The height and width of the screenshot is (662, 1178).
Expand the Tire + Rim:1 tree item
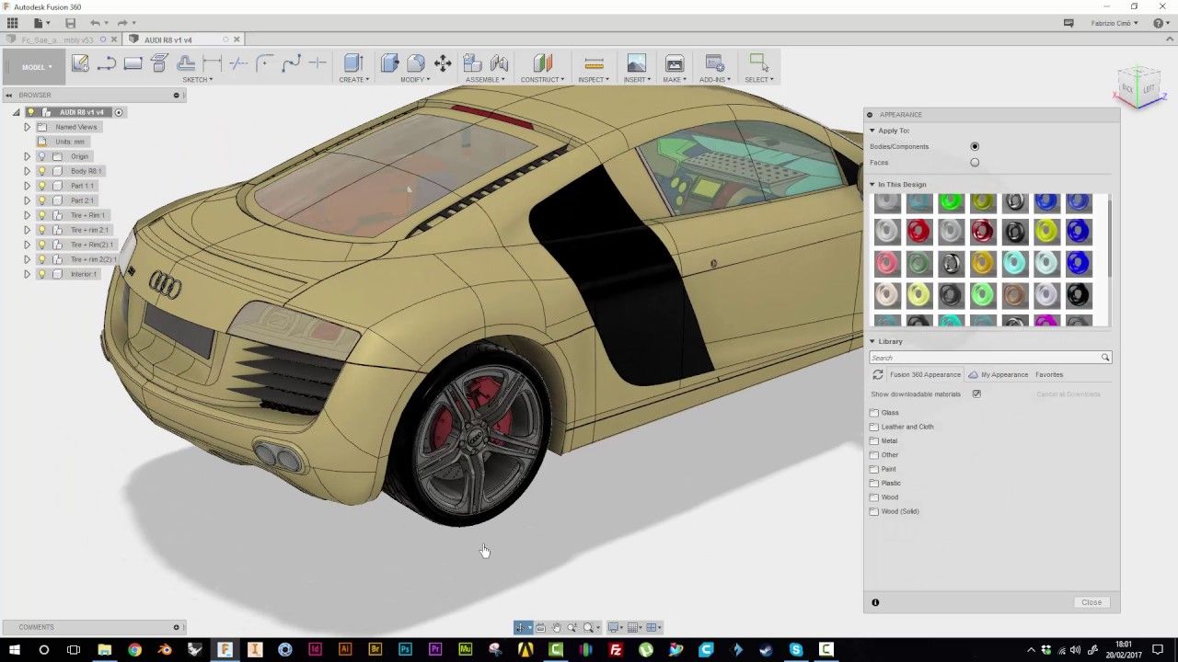point(27,214)
